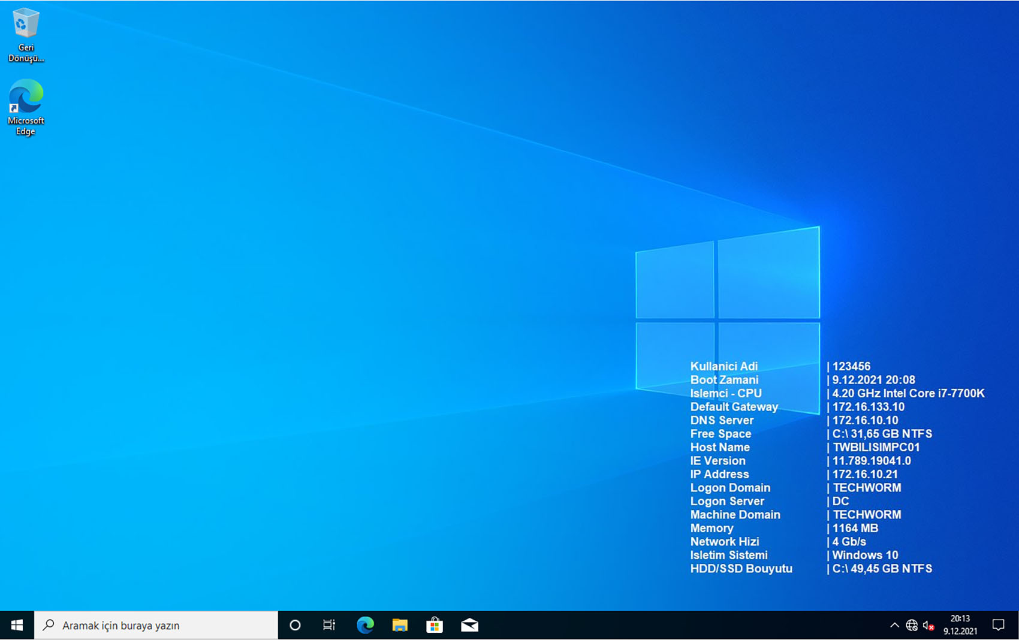The image size is (1019, 640).
Task: Launch Microsoft Edge from the taskbar
Action: [365, 625]
